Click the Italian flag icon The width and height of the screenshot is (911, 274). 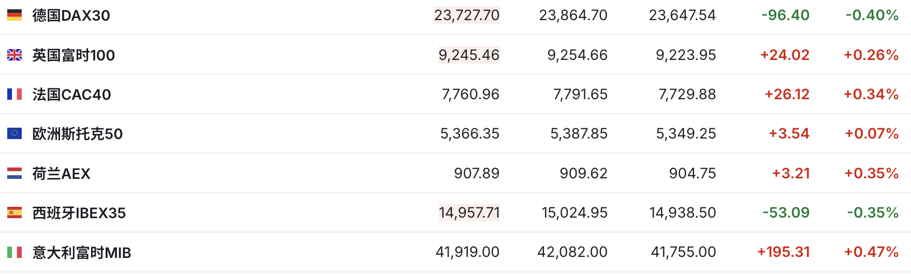[x=14, y=252]
